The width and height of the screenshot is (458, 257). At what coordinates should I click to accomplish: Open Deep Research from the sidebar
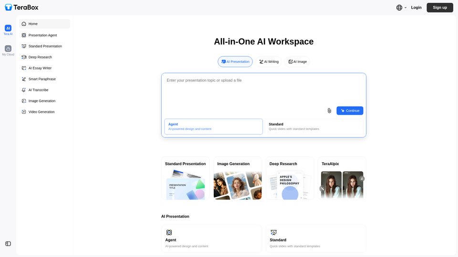tap(40, 57)
